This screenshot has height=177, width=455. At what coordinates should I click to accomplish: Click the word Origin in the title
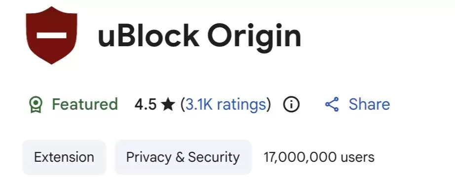[x=254, y=37]
